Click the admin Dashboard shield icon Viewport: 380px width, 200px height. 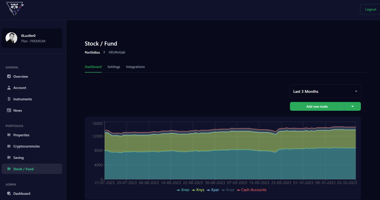coord(9,194)
